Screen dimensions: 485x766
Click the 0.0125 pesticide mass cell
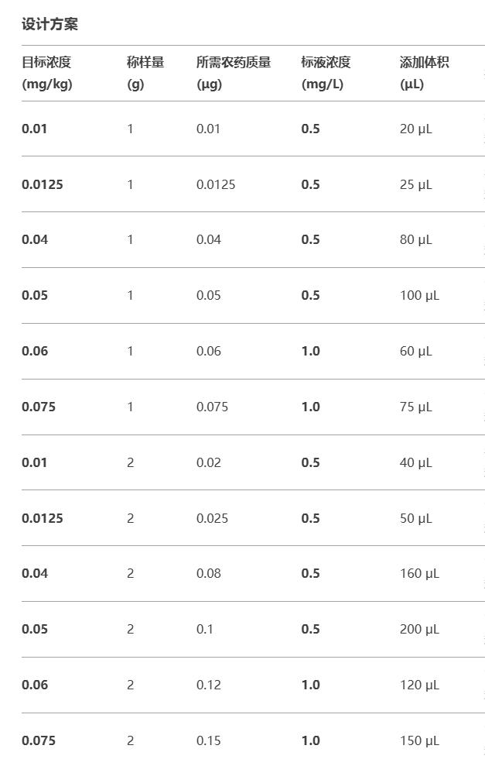click(x=216, y=184)
